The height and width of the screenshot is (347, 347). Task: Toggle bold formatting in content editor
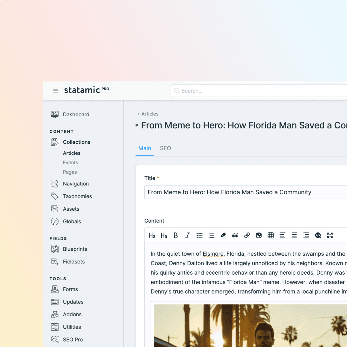[176, 236]
